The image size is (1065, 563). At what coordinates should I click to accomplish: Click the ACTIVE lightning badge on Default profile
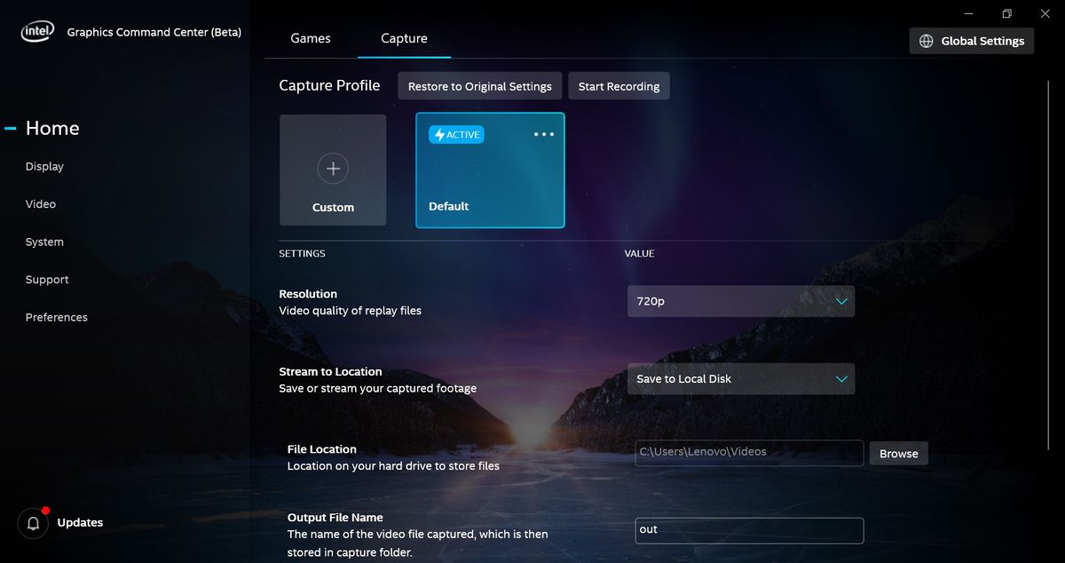(455, 134)
